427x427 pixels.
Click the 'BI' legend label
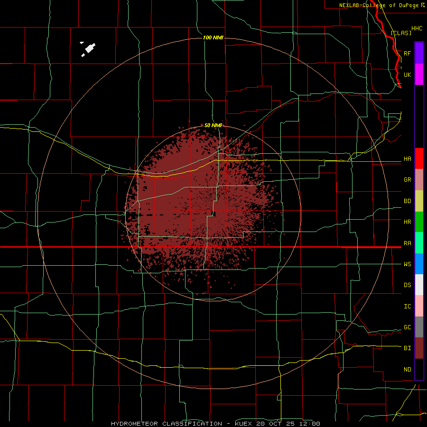[407, 348]
